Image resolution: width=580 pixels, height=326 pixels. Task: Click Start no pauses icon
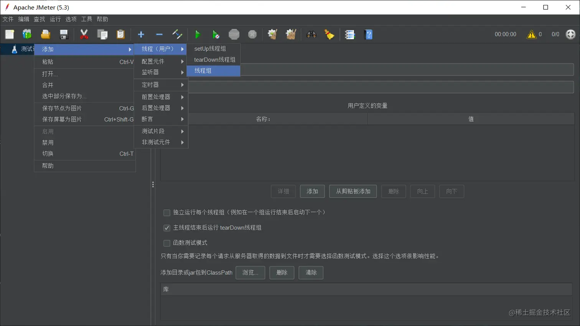[x=216, y=34]
